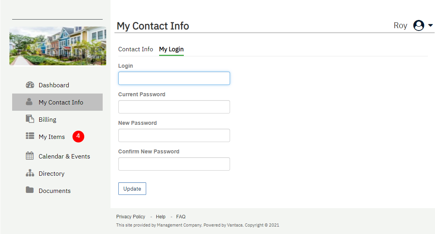Open the FAQ footer link
Viewport: 435px width, 234px height.
(x=181, y=217)
